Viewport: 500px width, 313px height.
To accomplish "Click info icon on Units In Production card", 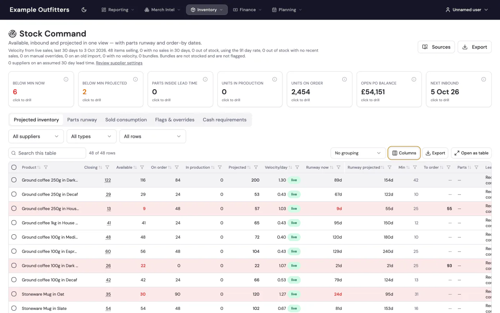I will (275, 79).
